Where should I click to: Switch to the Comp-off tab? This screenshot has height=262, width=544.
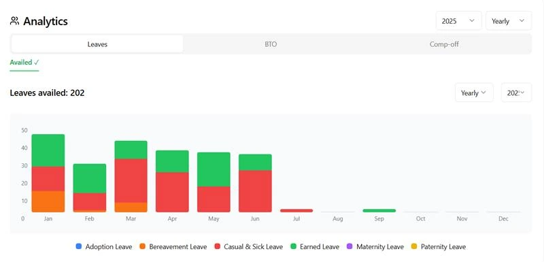click(x=444, y=44)
